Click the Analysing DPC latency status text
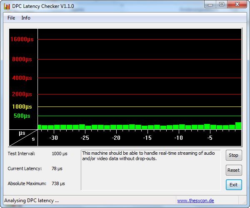250x208 pixels. coord(31,201)
